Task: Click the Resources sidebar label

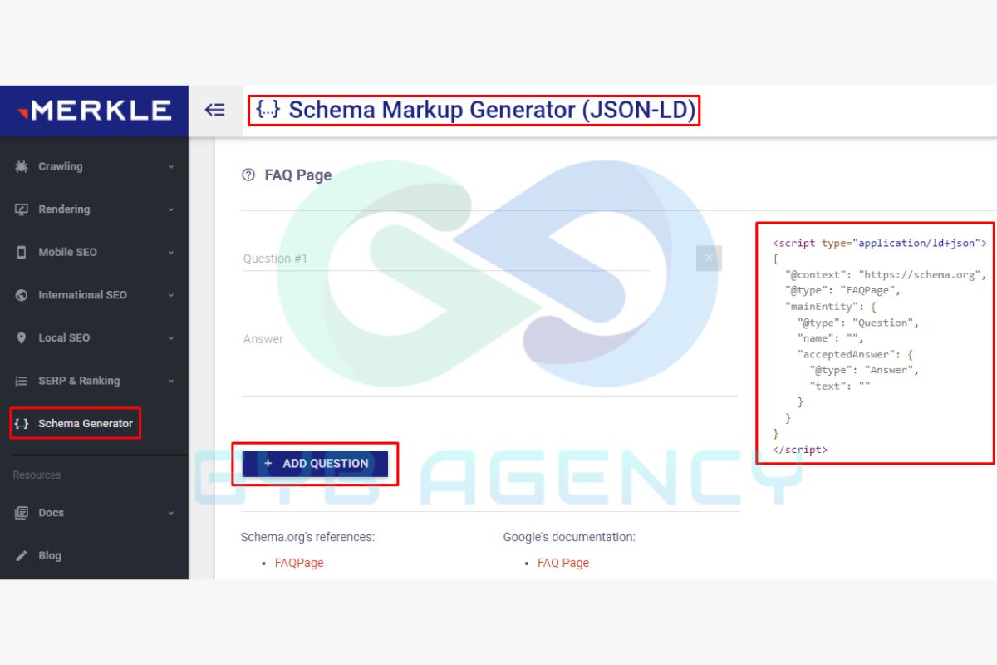Action: click(37, 475)
